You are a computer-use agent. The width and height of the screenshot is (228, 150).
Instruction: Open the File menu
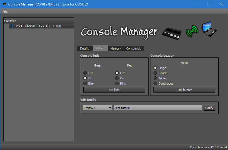coord(5,11)
